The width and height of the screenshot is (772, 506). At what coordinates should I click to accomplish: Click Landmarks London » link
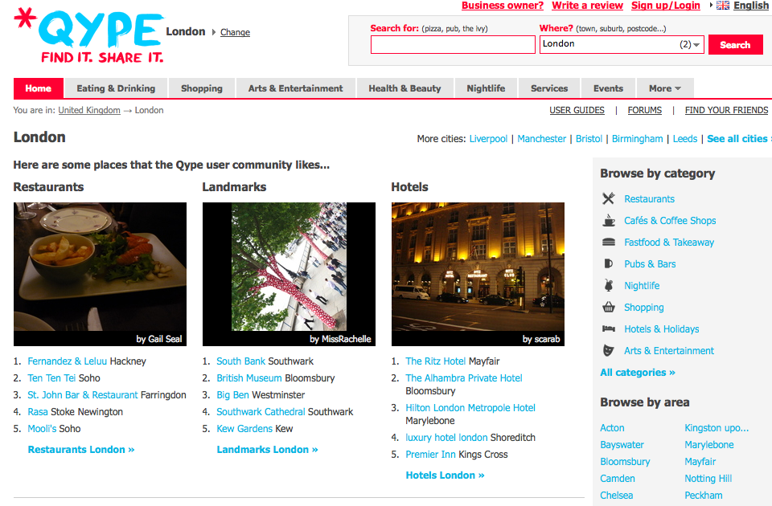coord(267,450)
